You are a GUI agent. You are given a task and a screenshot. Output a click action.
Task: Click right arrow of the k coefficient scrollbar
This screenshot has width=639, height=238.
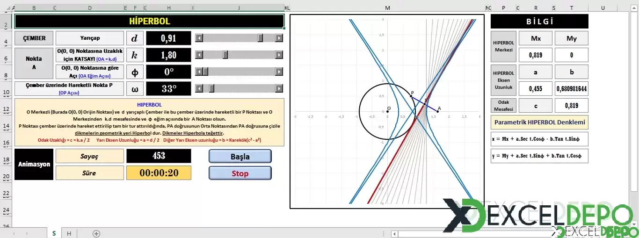coord(279,55)
